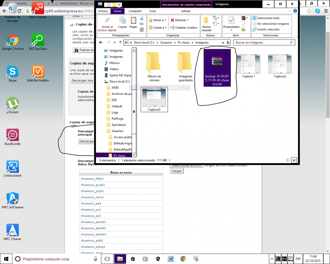The height and width of the screenshot is (264, 330).
Task: Go up one folder level arrow
Action: click(x=120, y=43)
